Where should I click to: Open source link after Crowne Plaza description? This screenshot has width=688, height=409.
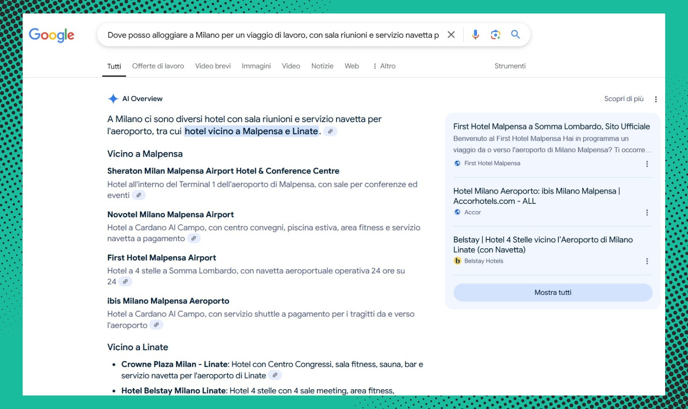click(275, 375)
